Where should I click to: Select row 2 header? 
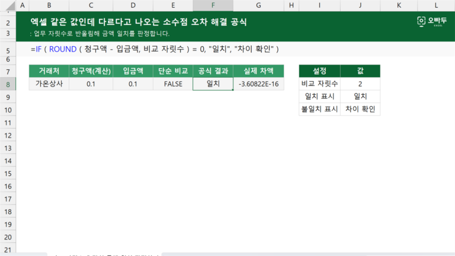pos(8,23)
